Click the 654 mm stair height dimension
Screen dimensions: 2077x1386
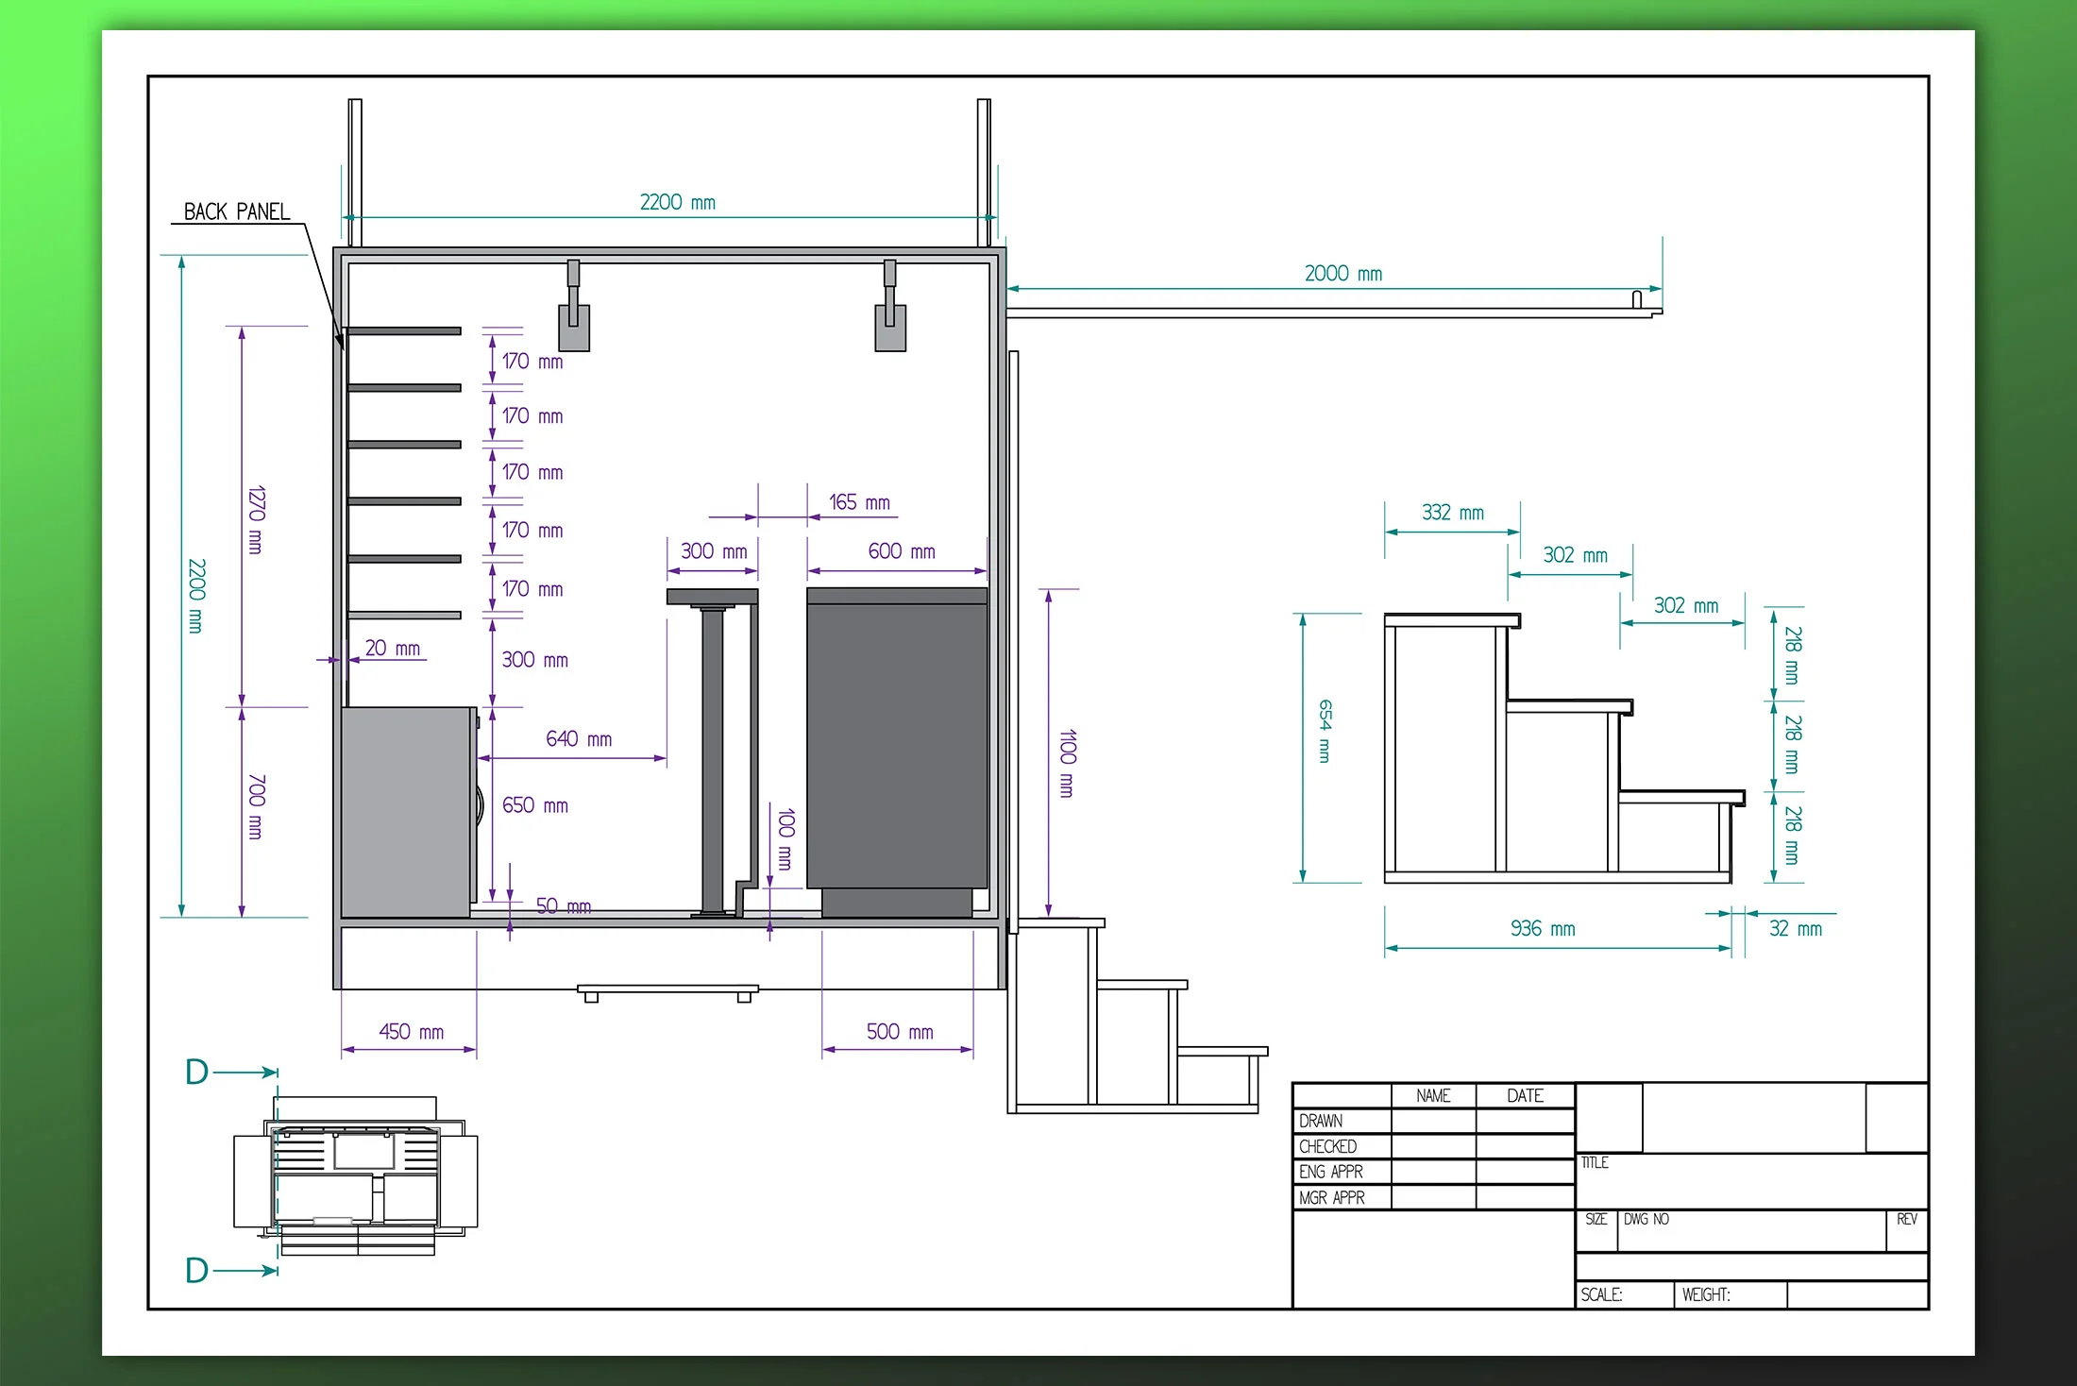coord(1326,732)
